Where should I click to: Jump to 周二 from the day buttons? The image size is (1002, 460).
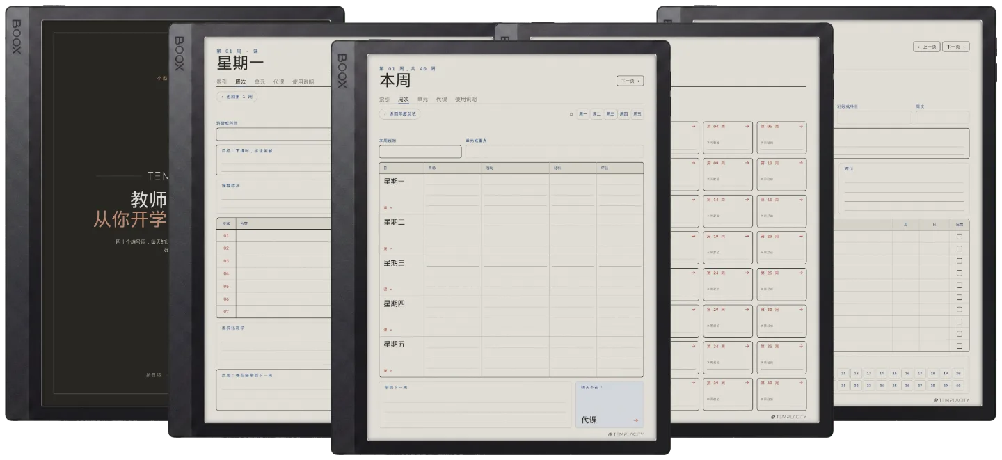pos(596,114)
